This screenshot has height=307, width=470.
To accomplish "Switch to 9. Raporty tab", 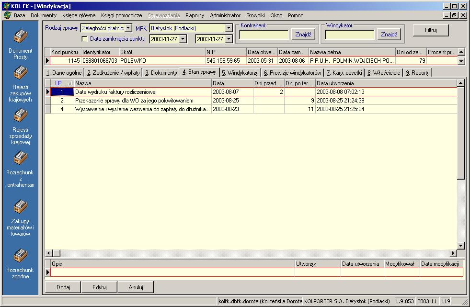I will 418,73.
